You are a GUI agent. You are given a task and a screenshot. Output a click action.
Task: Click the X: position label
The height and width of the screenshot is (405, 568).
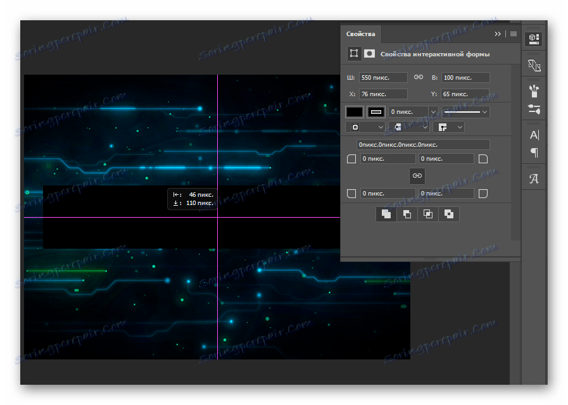pyautogui.click(x=351, y=94)
